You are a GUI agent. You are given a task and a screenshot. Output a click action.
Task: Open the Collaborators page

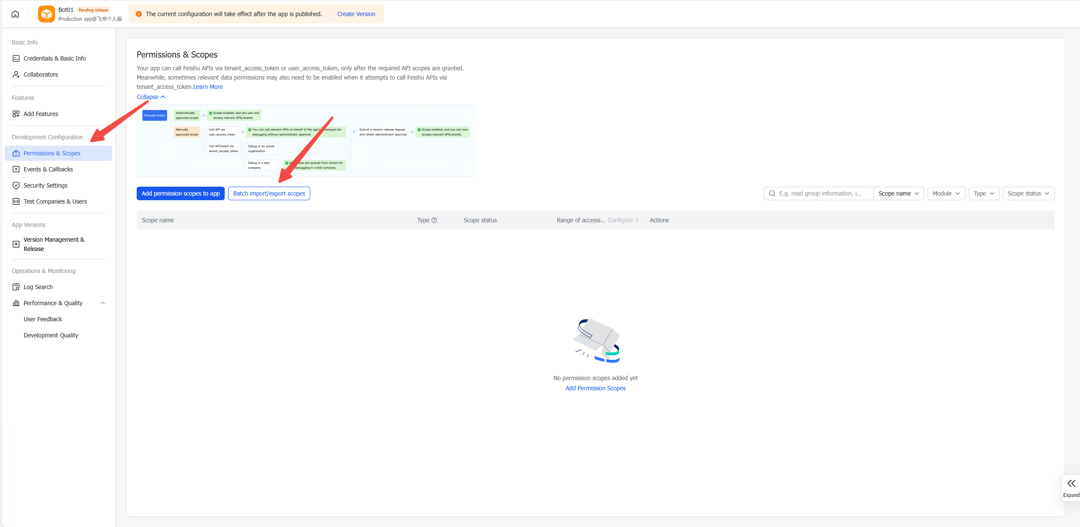tap(59, 74)
